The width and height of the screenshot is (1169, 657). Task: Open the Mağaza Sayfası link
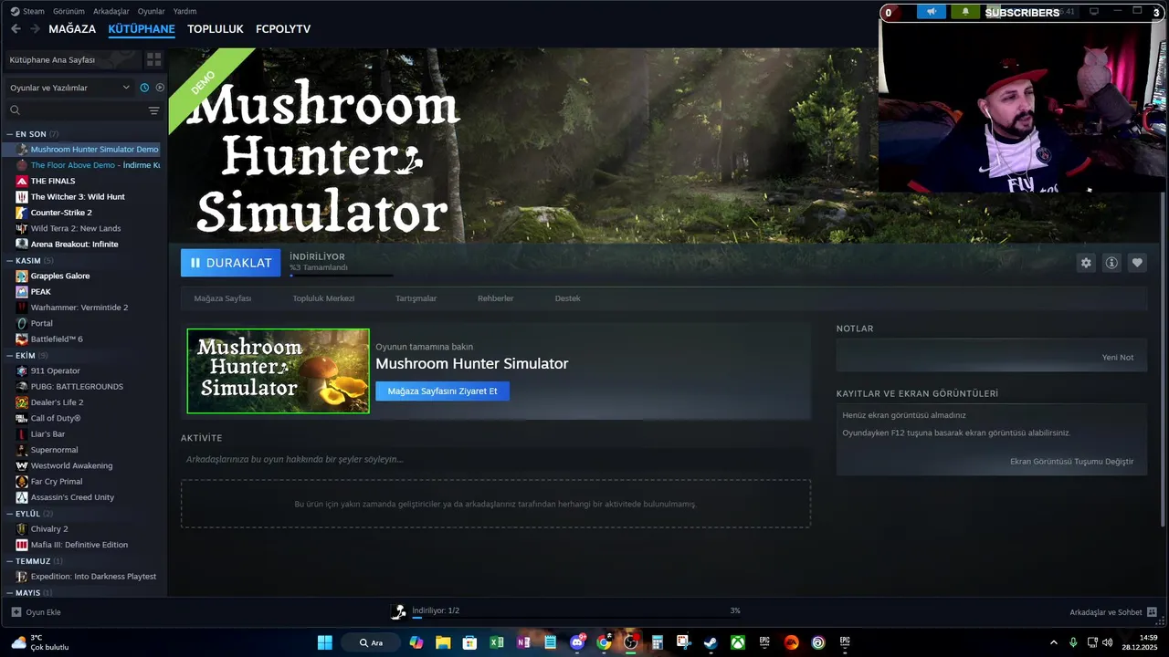222,298
